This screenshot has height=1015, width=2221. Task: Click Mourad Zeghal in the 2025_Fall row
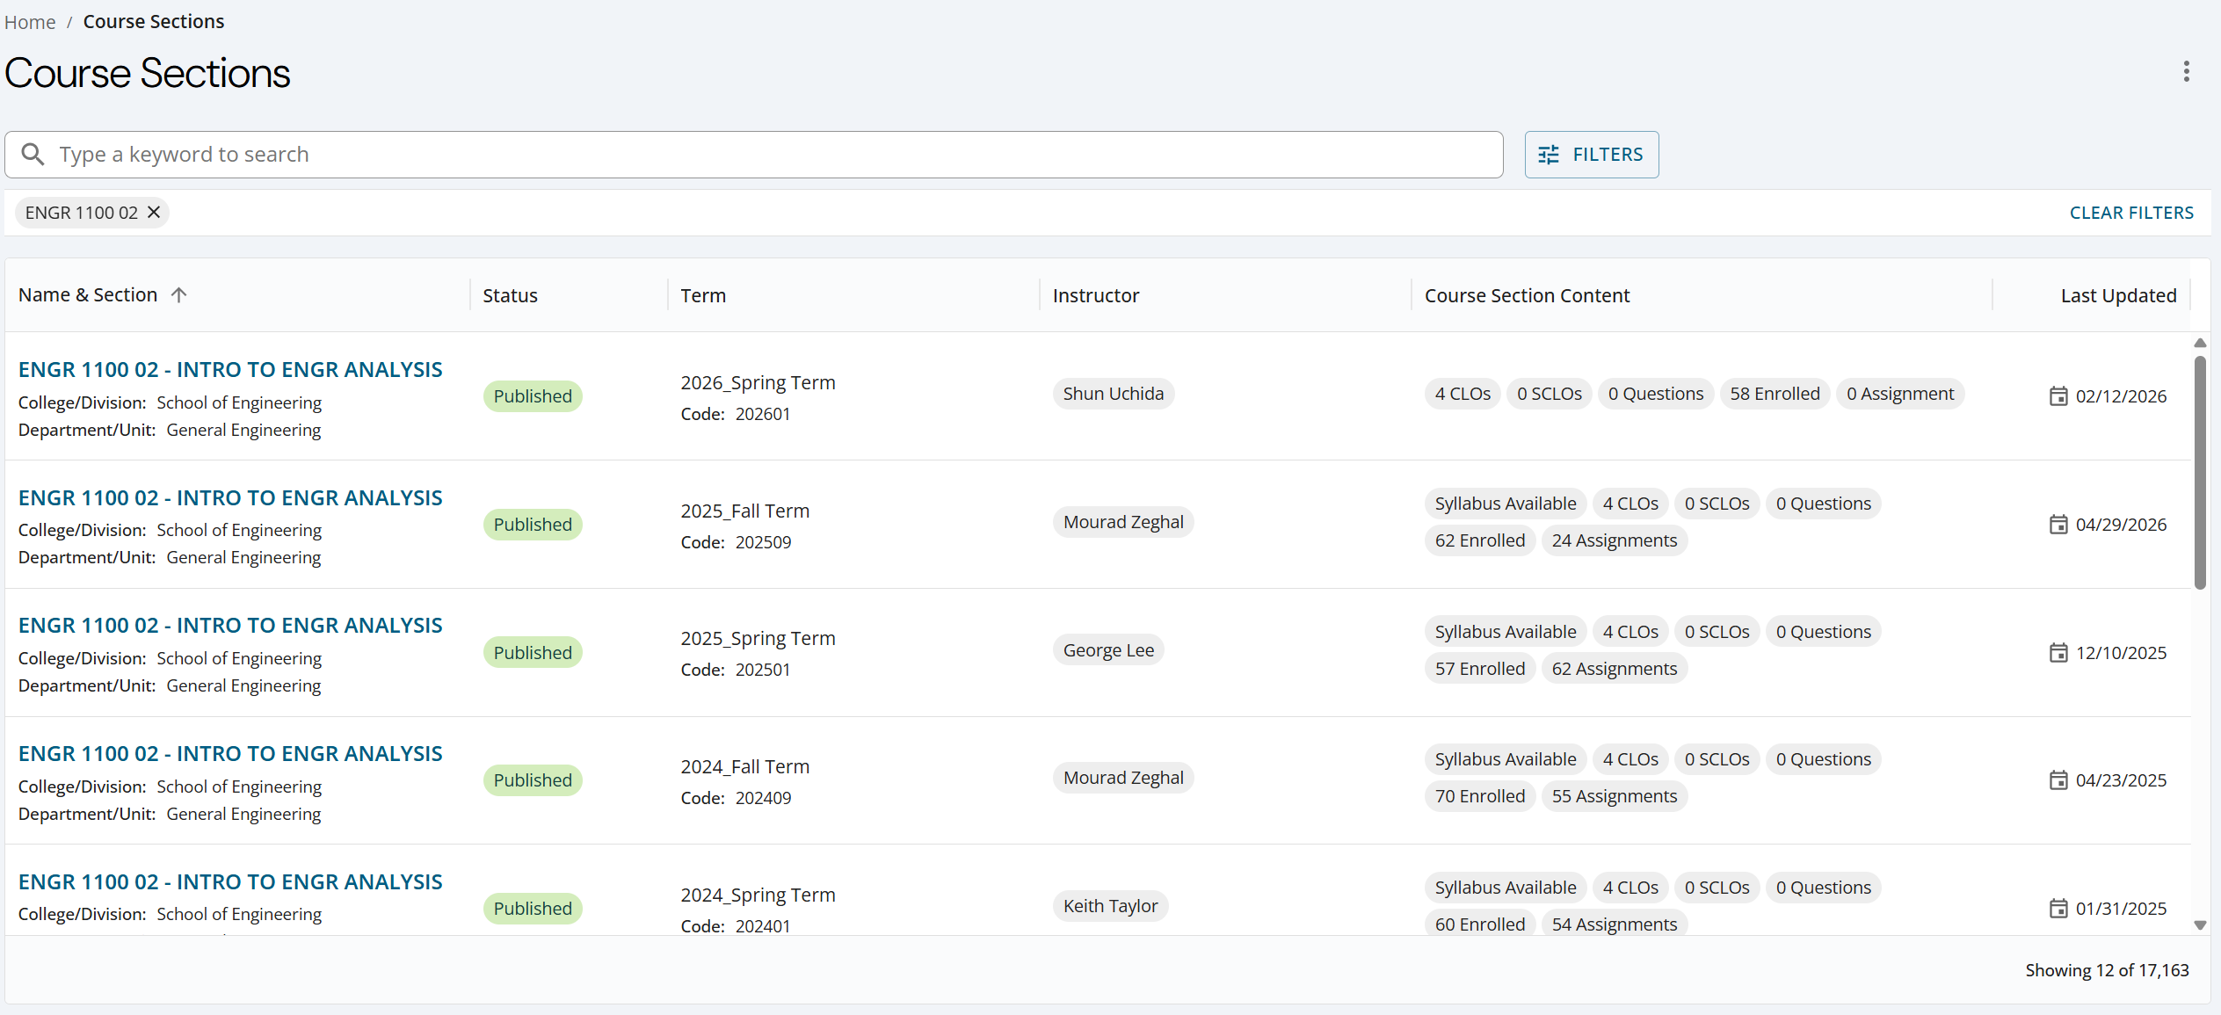click(1123, 522)
